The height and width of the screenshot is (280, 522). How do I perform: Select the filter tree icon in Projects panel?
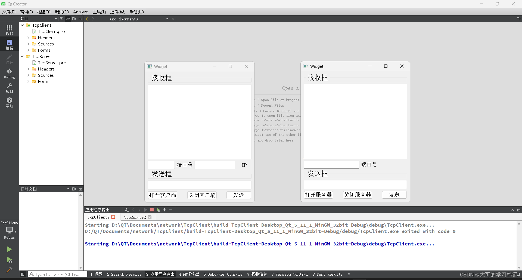tap(61, 19)
